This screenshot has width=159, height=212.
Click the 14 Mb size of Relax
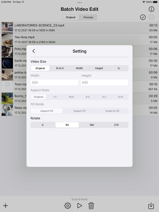(x=153, y=113)
